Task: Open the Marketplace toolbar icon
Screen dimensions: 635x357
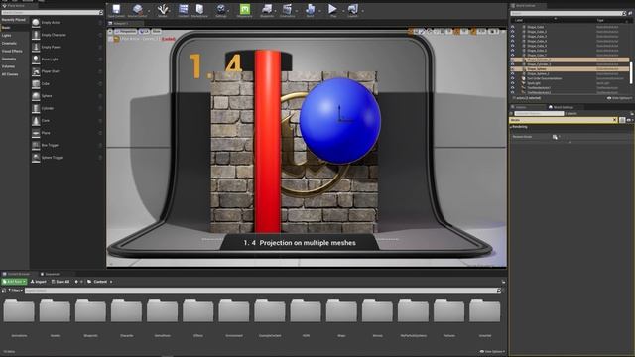Action: [x=199, y=10]
